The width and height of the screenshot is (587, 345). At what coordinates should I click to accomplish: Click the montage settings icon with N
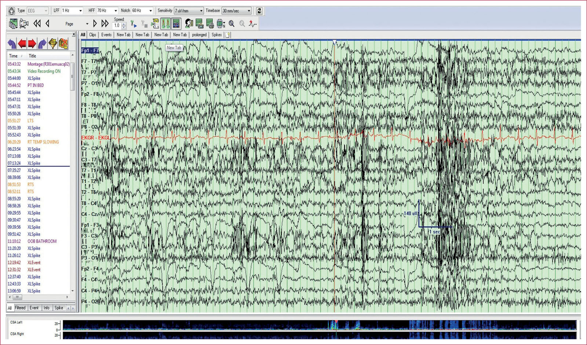coord(221,24)
